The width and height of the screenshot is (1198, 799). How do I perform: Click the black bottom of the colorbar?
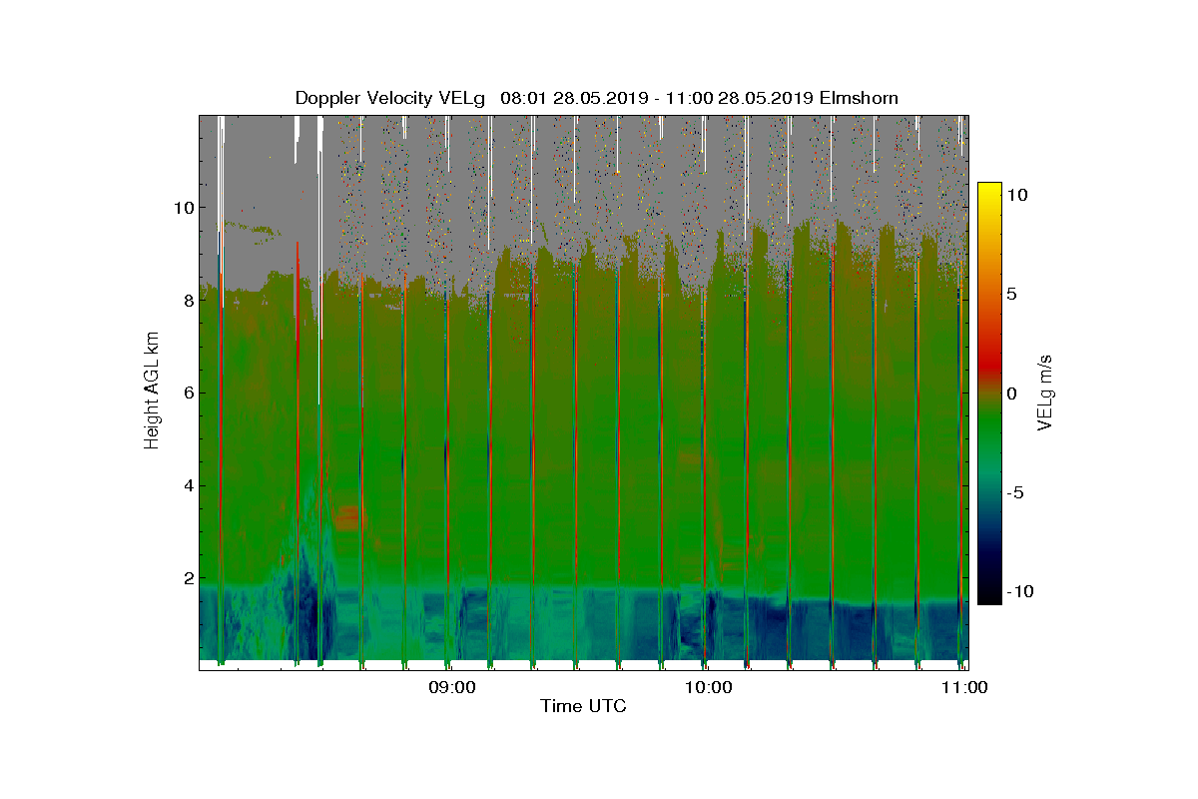989,597
